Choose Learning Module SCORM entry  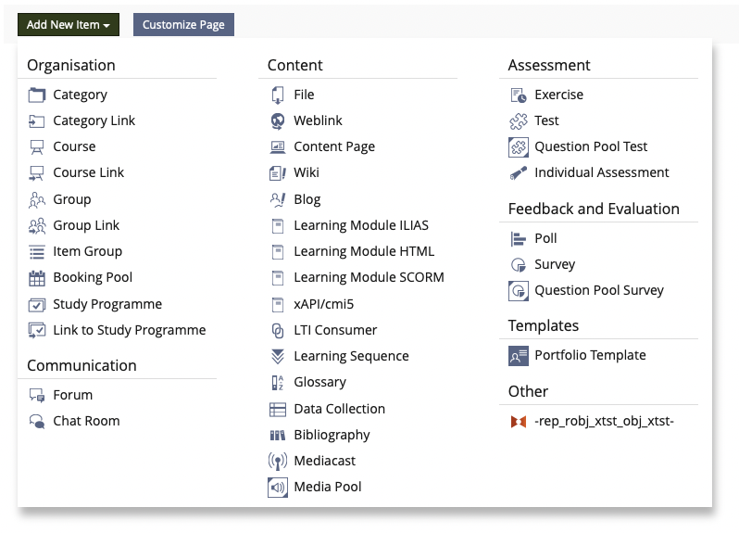(369, 277)
